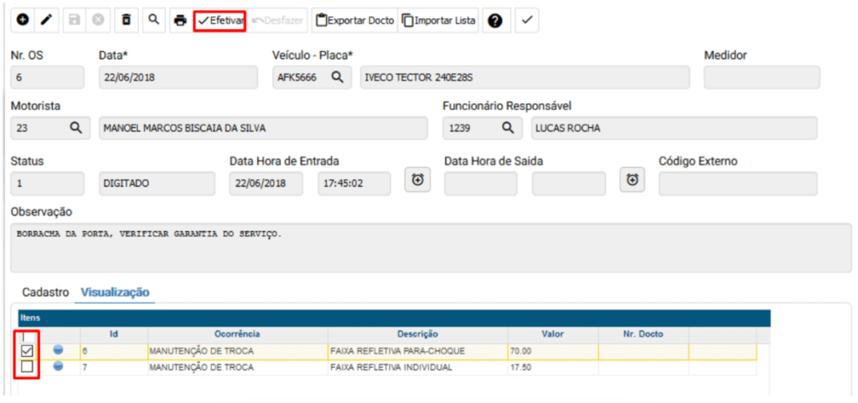Search vehicle plate with magnifier icon
This screenshot has width=858, height=403.
[x=337, y=78]
